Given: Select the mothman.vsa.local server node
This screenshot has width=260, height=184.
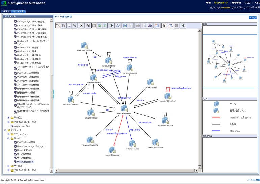Looking at the screenshot, I should pyautogui.click(x=132, y=143).
